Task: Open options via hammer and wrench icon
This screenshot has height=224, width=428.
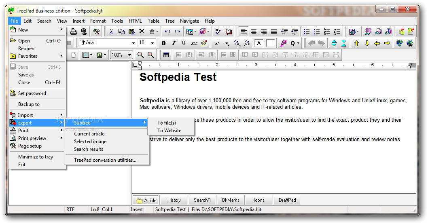Action: click(96, 32)
